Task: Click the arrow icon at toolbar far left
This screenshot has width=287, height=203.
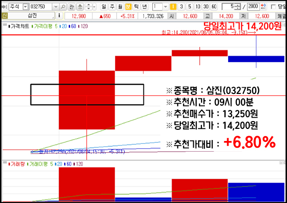Action: click(x=4, y=7)
